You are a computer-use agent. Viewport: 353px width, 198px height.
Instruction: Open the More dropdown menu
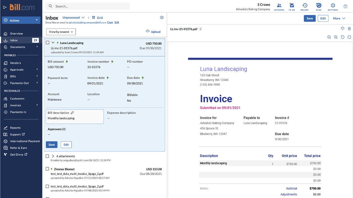(339, 18)
